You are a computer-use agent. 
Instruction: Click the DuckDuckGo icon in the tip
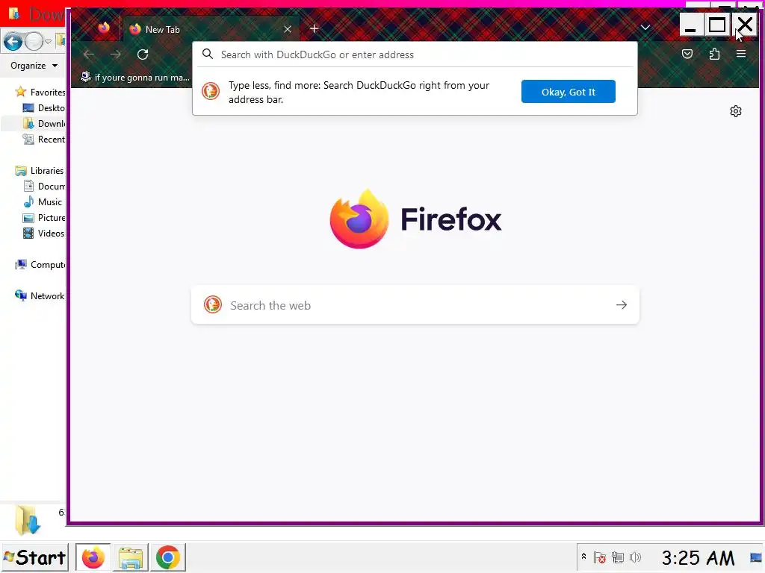[211, 91]
